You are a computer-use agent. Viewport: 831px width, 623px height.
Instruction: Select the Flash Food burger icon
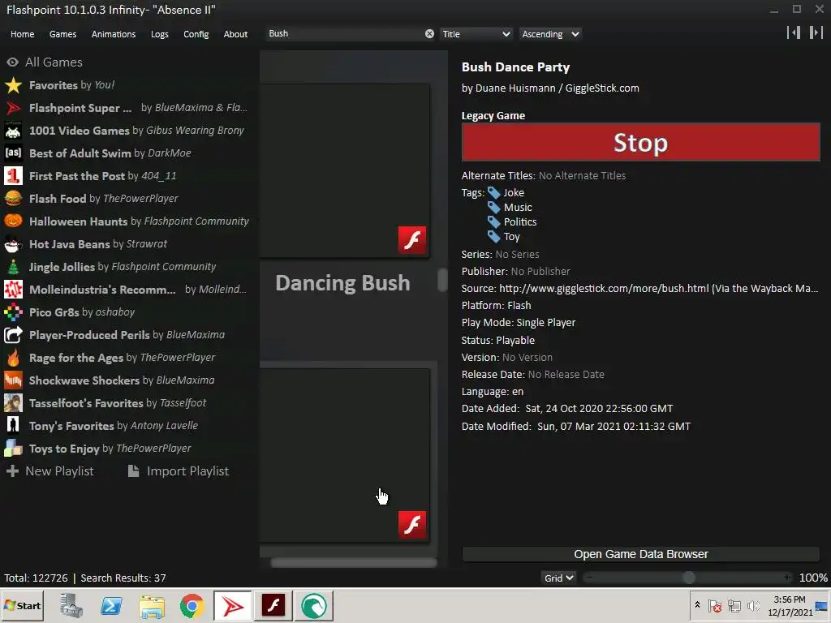click(13, 199)
